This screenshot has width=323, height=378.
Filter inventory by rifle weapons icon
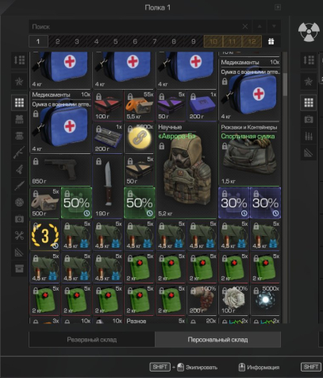[19, 152]
